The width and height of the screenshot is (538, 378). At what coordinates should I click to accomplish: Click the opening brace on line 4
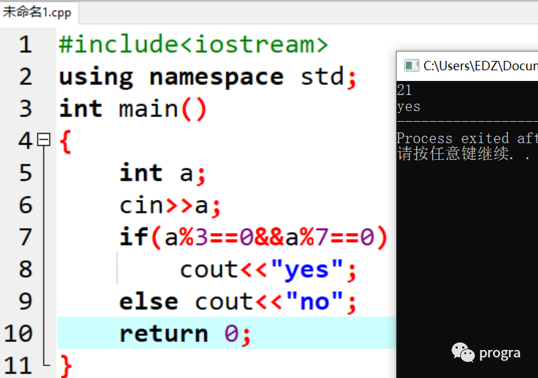pos(65,141)
